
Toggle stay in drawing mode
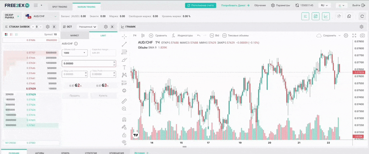coord(124,127)
